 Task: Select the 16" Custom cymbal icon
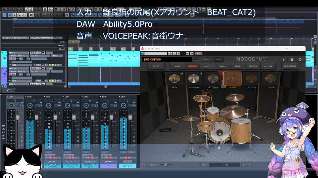point(251,79)
